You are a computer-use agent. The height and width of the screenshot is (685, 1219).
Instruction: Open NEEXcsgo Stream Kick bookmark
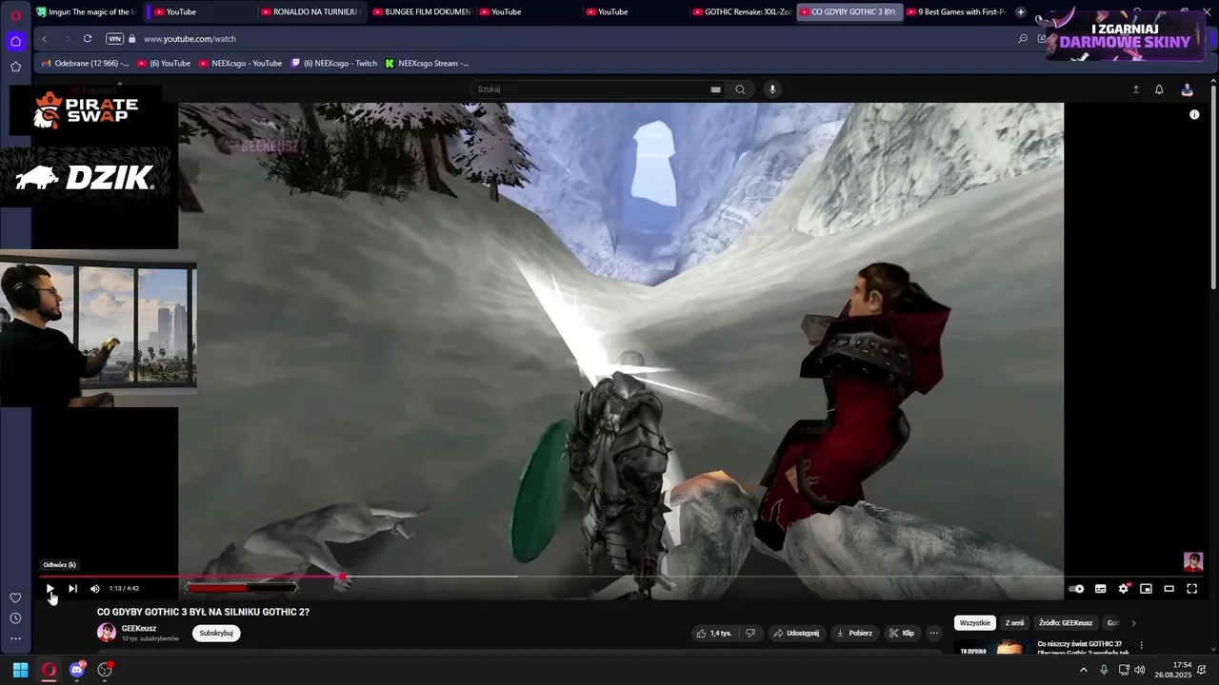[x=427, y=64]
